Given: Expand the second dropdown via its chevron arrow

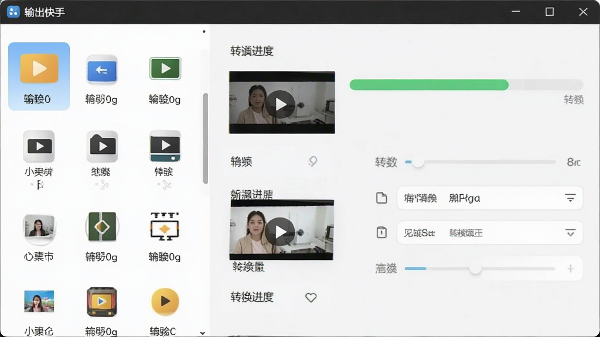Looking at the screenshot, I should click(x=570, y=233).
